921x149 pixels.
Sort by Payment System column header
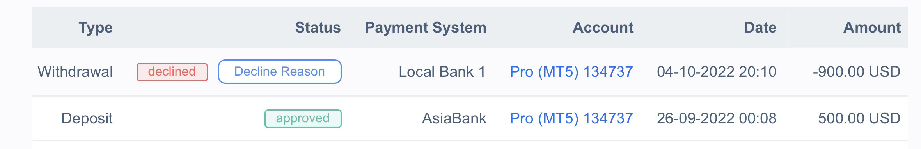click(426, 28)
